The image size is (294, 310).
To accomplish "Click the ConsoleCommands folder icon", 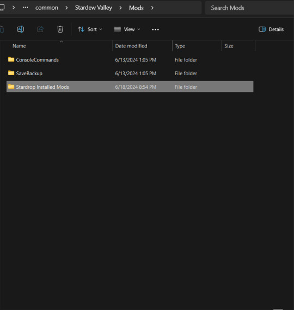I will point(11,59).
